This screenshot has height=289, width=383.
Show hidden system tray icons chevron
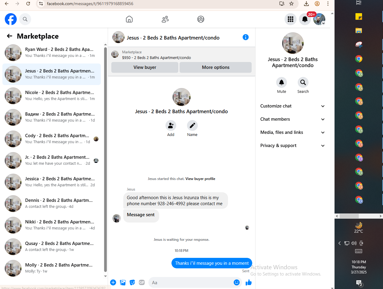click(340, 243)
